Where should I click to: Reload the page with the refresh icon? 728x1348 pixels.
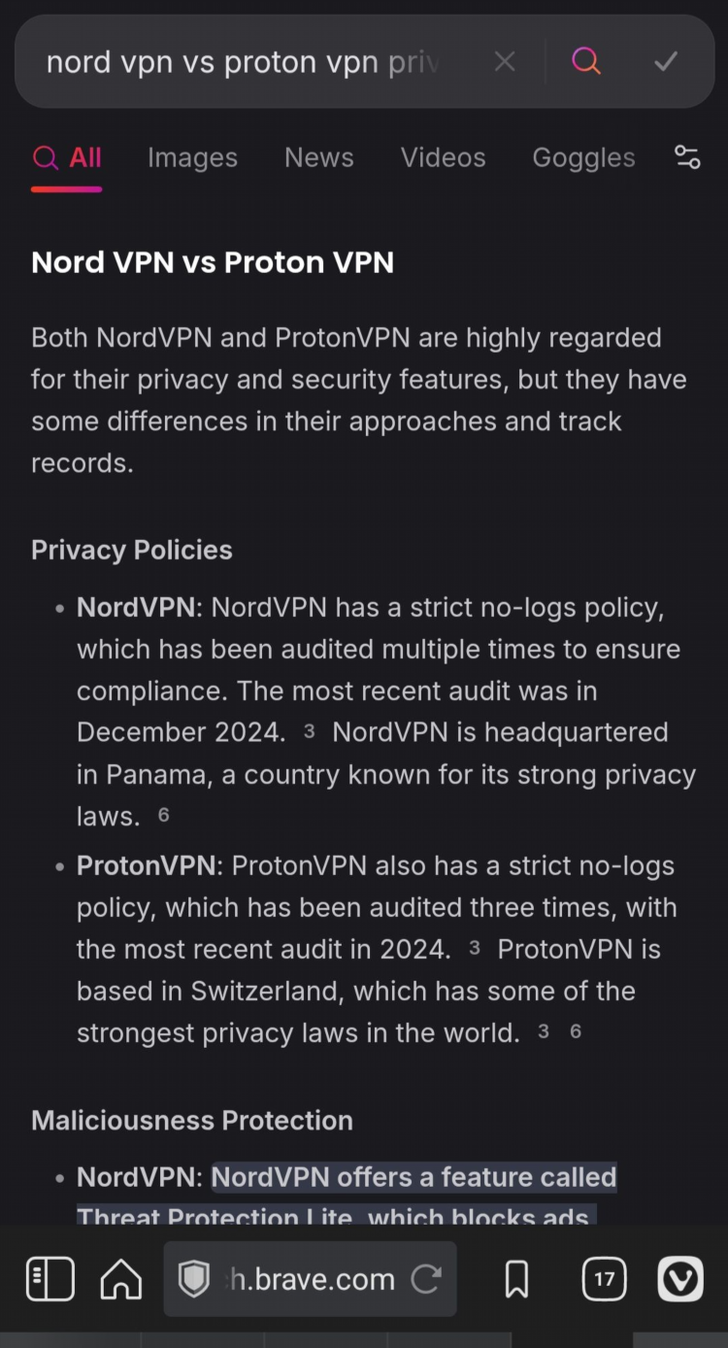click(426, 1279)
